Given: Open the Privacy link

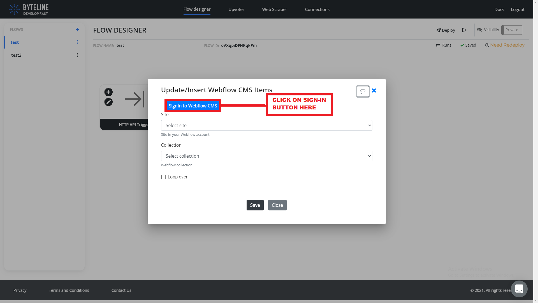Looking at the screenshot, I should (x=20, y=290).
